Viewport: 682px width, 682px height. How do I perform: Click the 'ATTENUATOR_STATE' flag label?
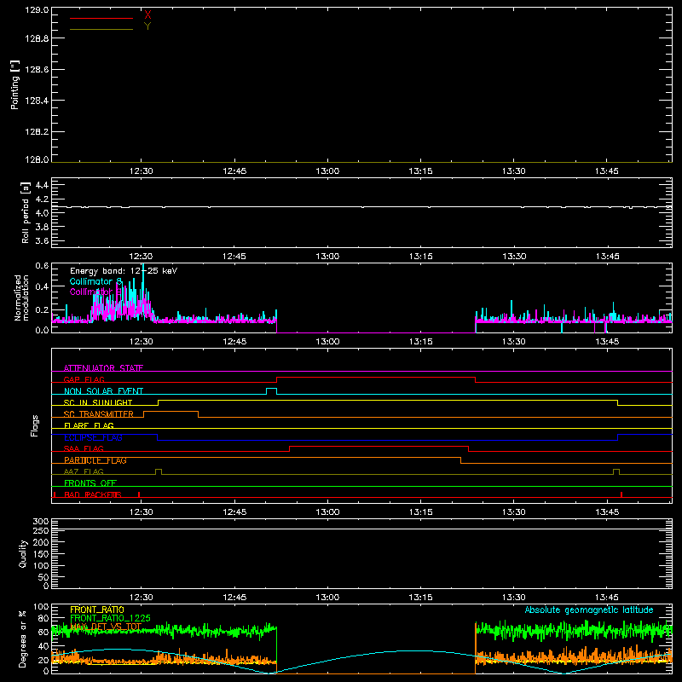pyautogui.click(x=103, y=368)
